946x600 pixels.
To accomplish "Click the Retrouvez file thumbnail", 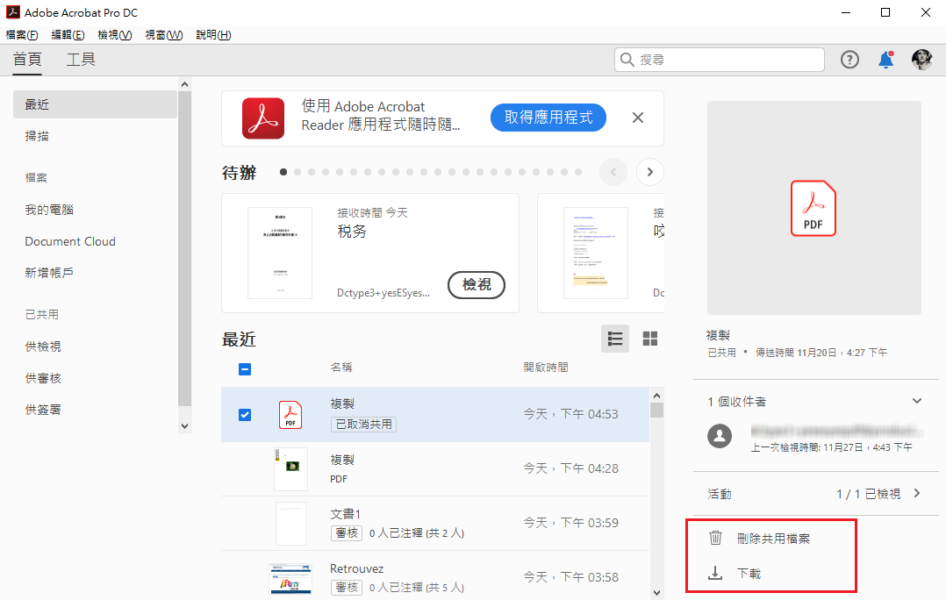I will point(290,578).
